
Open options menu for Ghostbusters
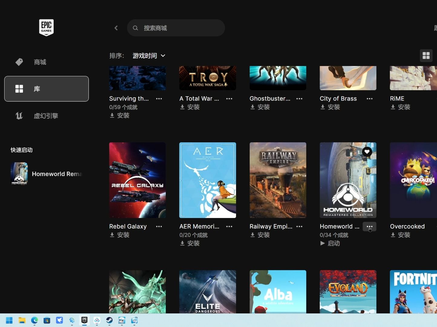click(299, 99)
